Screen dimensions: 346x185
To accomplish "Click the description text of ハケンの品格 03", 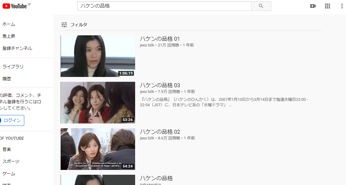I will click(224, 102).
